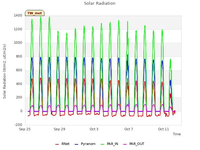Toggle the PAR_OUT legend entry
The height and width of the screenshot is (150, 200).
point(134,144)
